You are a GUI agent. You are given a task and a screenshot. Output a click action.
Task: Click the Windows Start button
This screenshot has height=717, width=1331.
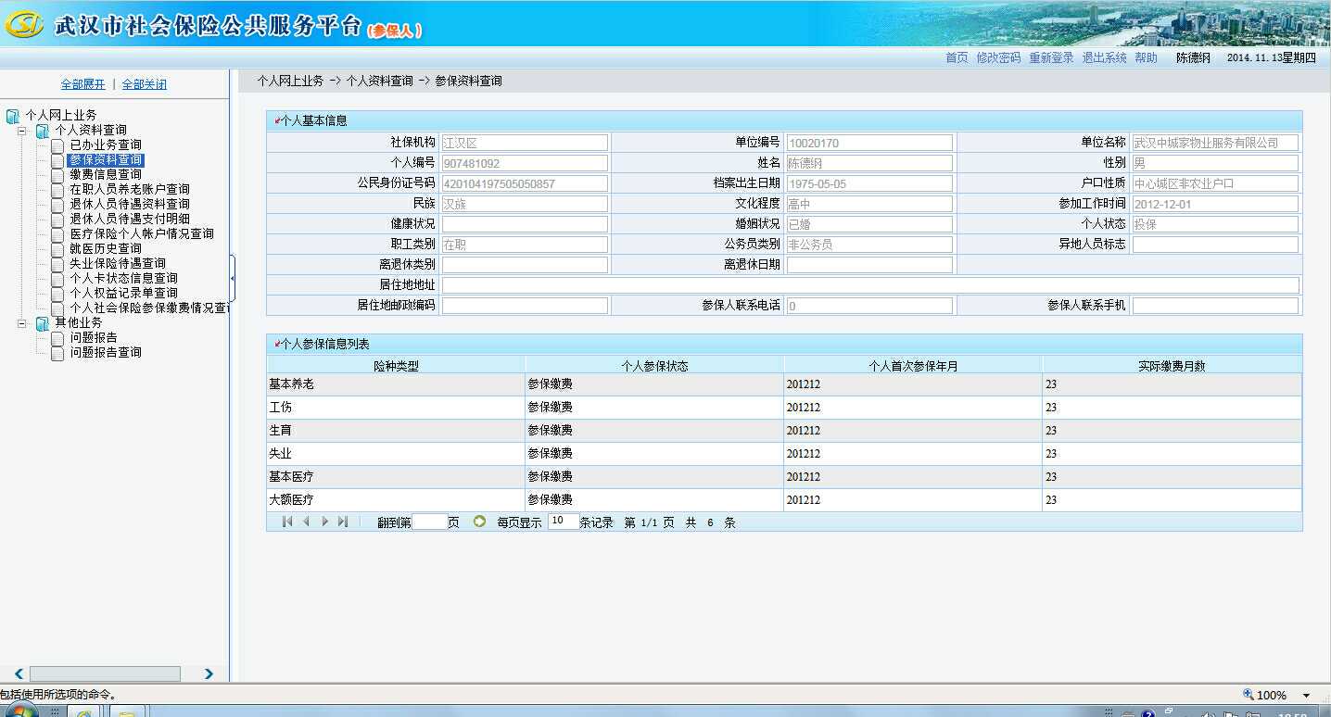[x=19, y=711]
